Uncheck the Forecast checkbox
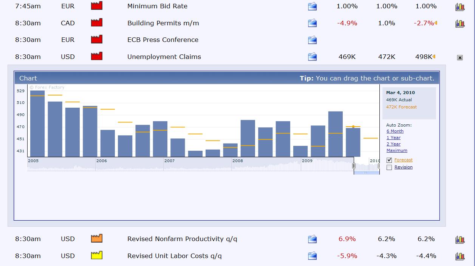The height and width of the screenshot is (266, 475). coord(389,160)
